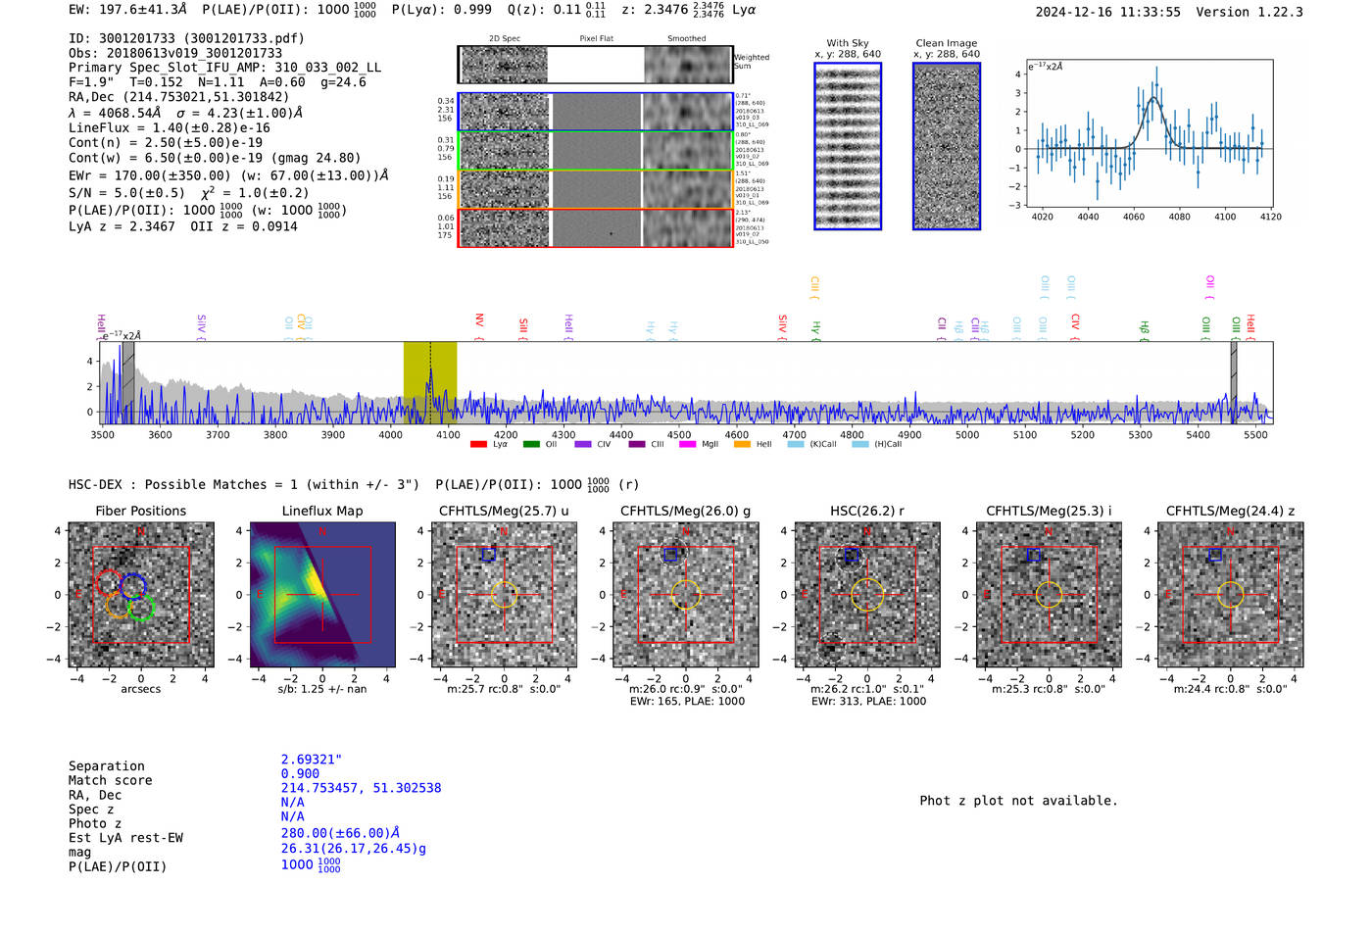
Task: Select the red-bordered fiber spectrum row
Action: [596, 228]
